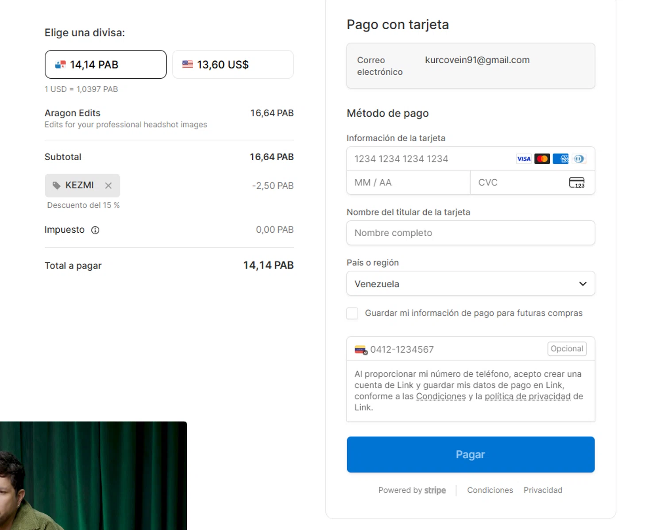The height and width of the screenshot is (530, 664).
Task: Click the exchange rate 1 USD = 1,0397 PAB
Action: point(81,89)
